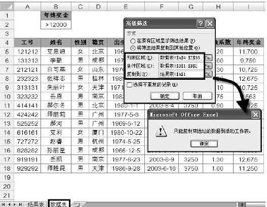This screenshot has width=267, height=207.
Task: Click the 姓名 header cell
Action: 56,42
